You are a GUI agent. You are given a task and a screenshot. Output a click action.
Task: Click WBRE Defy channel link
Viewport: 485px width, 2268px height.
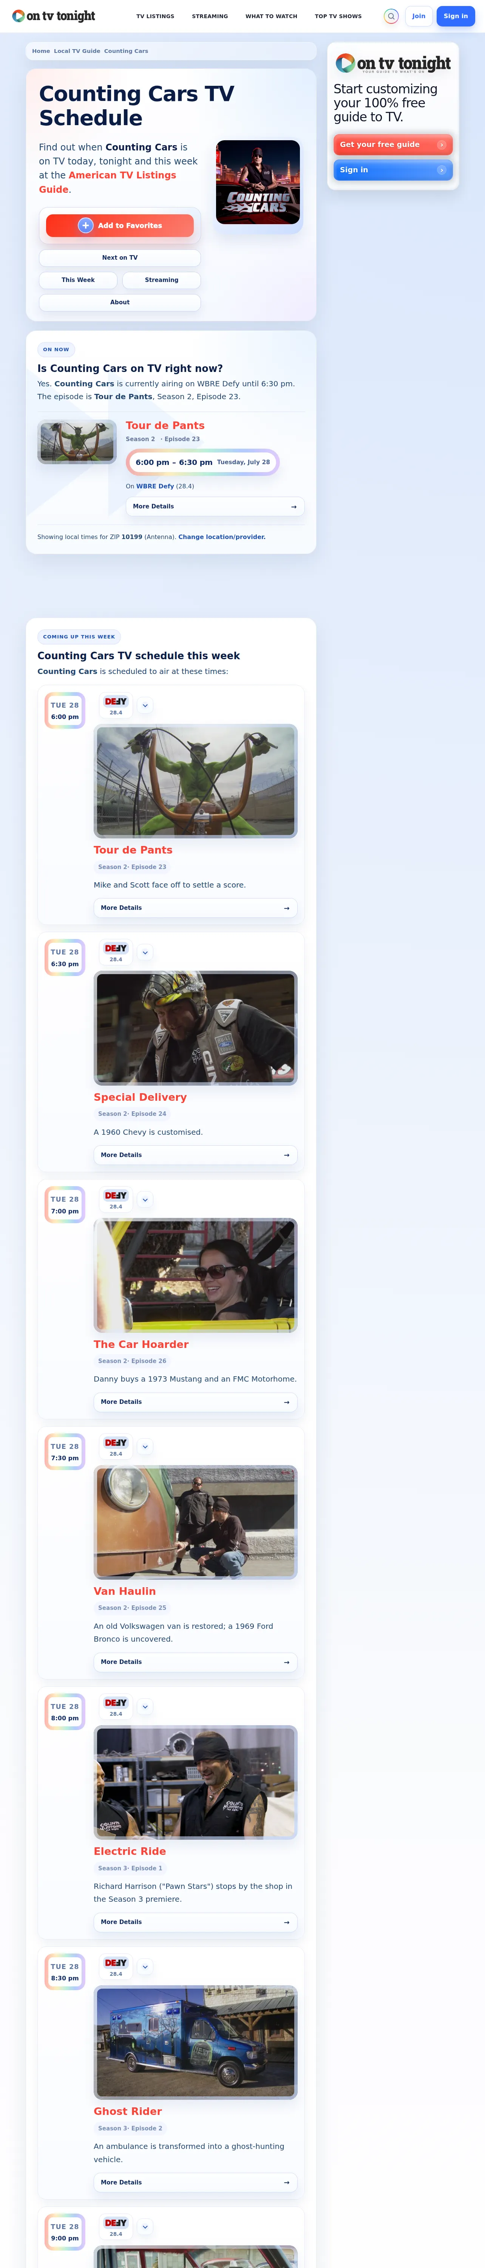coord(155,486)
